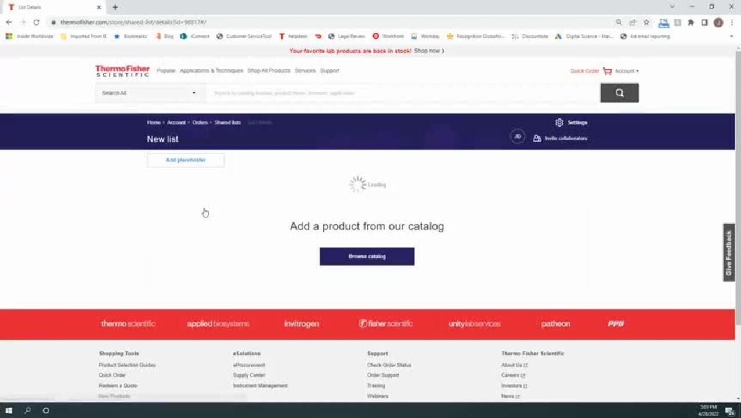Expand the Search All dropdown
The height and width of the screenshot is (418, 741).
[149, 93]
